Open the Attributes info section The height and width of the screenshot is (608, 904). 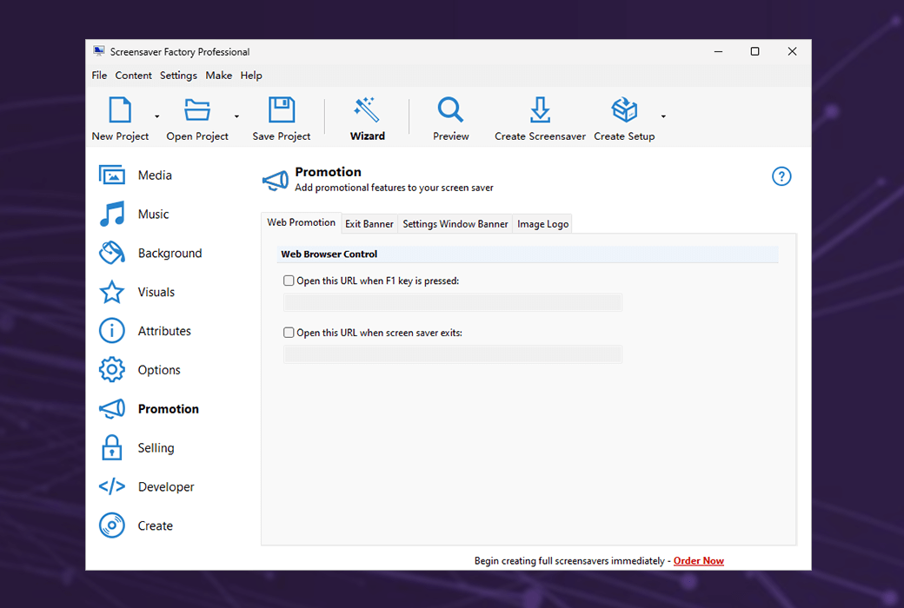pos(144,331)
